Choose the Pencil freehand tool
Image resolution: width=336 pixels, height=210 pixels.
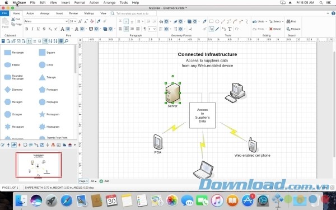tap(217, 29)
